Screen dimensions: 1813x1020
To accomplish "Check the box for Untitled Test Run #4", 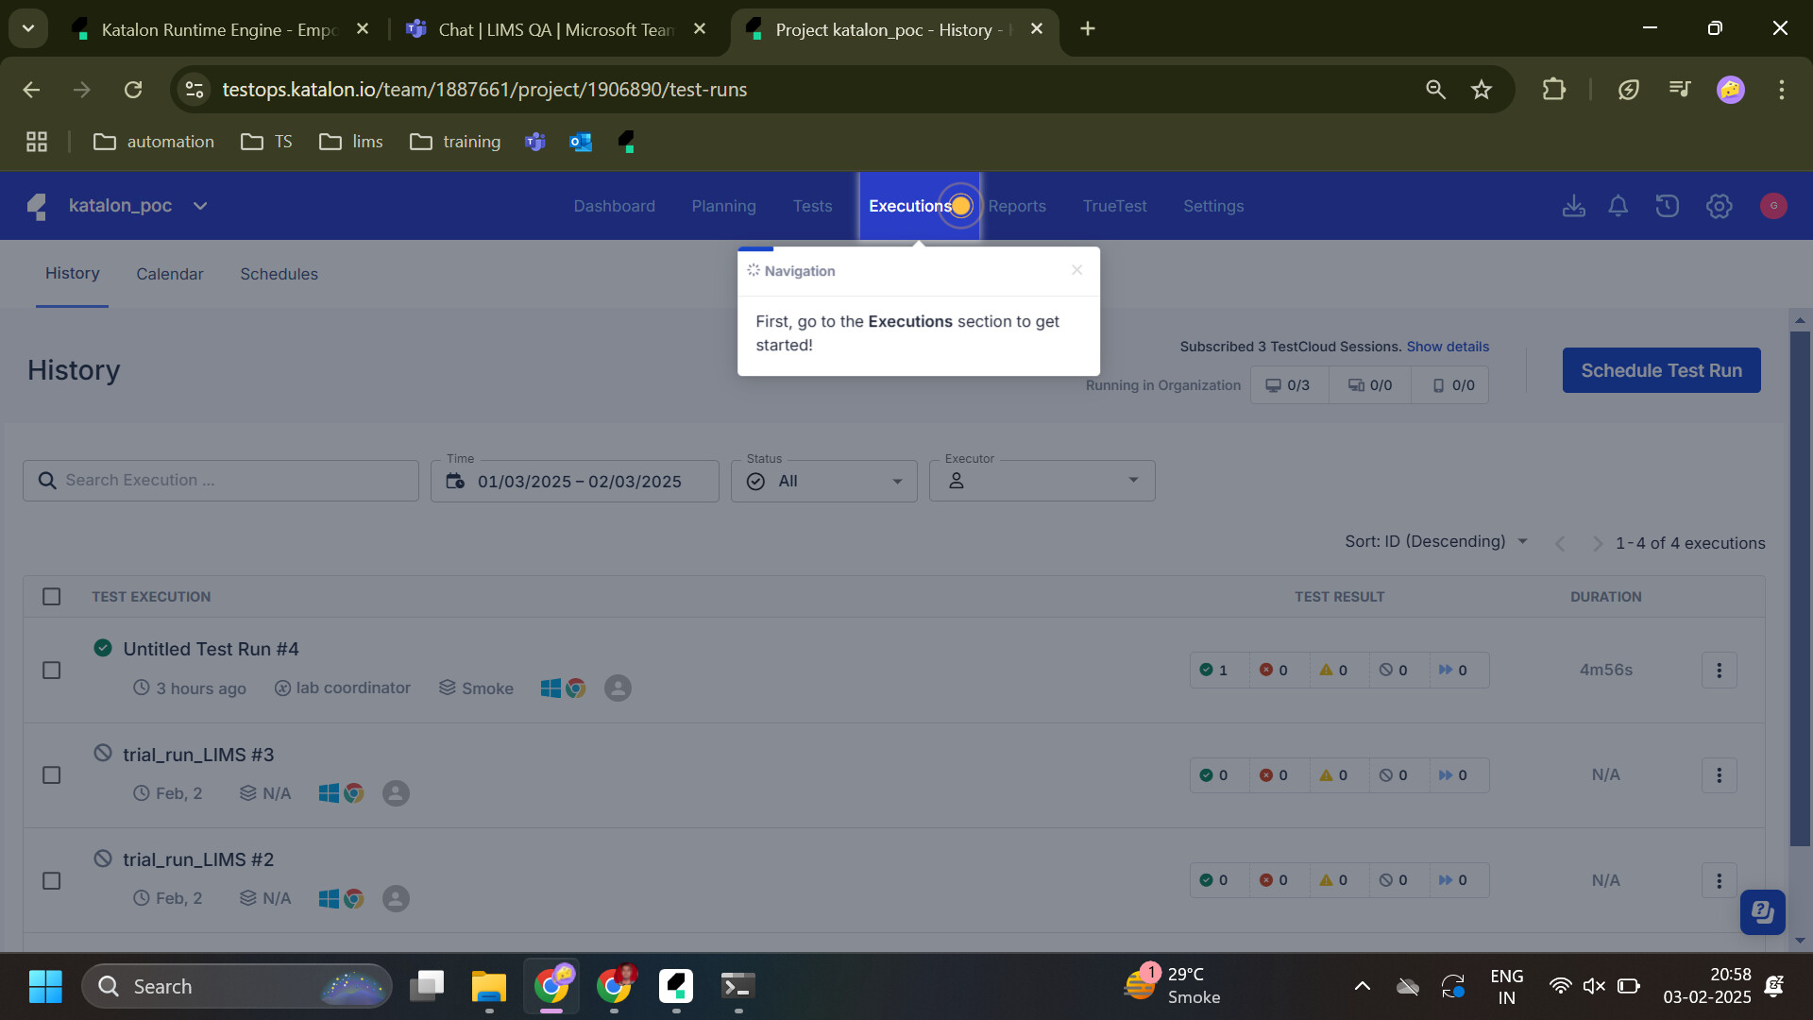I will 52,670.
